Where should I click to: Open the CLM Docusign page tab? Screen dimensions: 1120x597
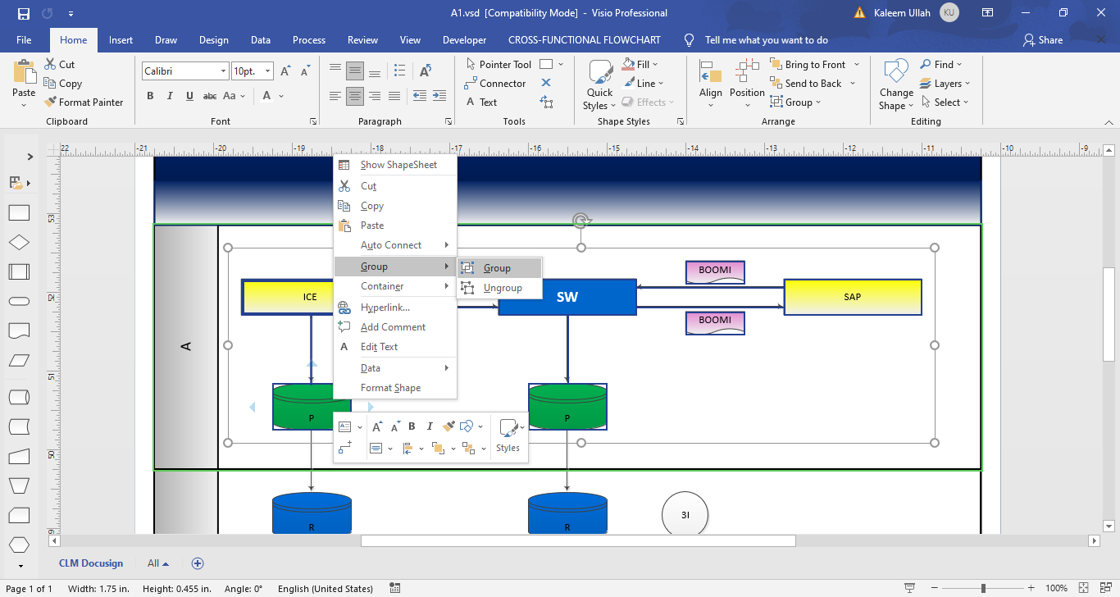point(91,563)
